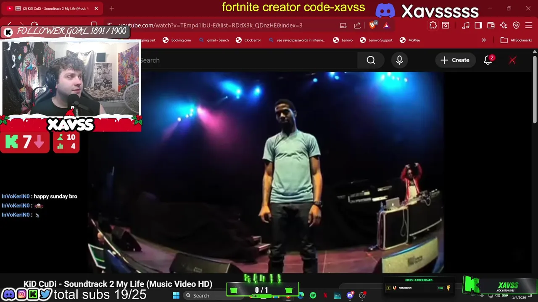Focus the YouTube search field
This screenshot has height=302, width=538.
point(249,60)
